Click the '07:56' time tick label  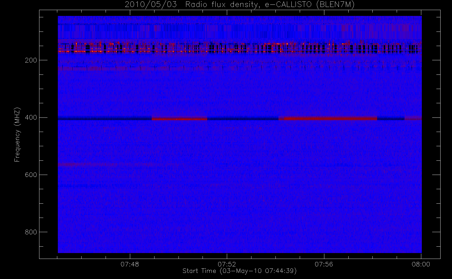pyautogui.click(x=324, y=264)
